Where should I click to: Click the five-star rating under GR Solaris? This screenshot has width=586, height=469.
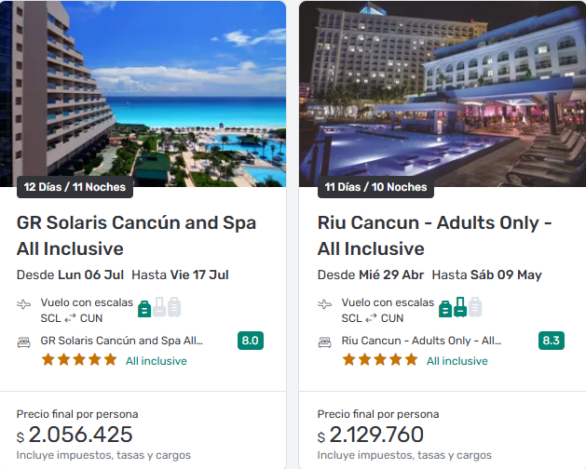point(79,360)
